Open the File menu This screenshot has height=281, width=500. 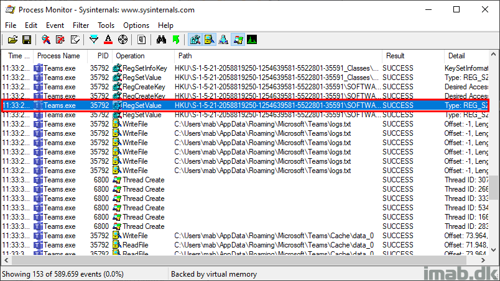[x=11, y=25]
